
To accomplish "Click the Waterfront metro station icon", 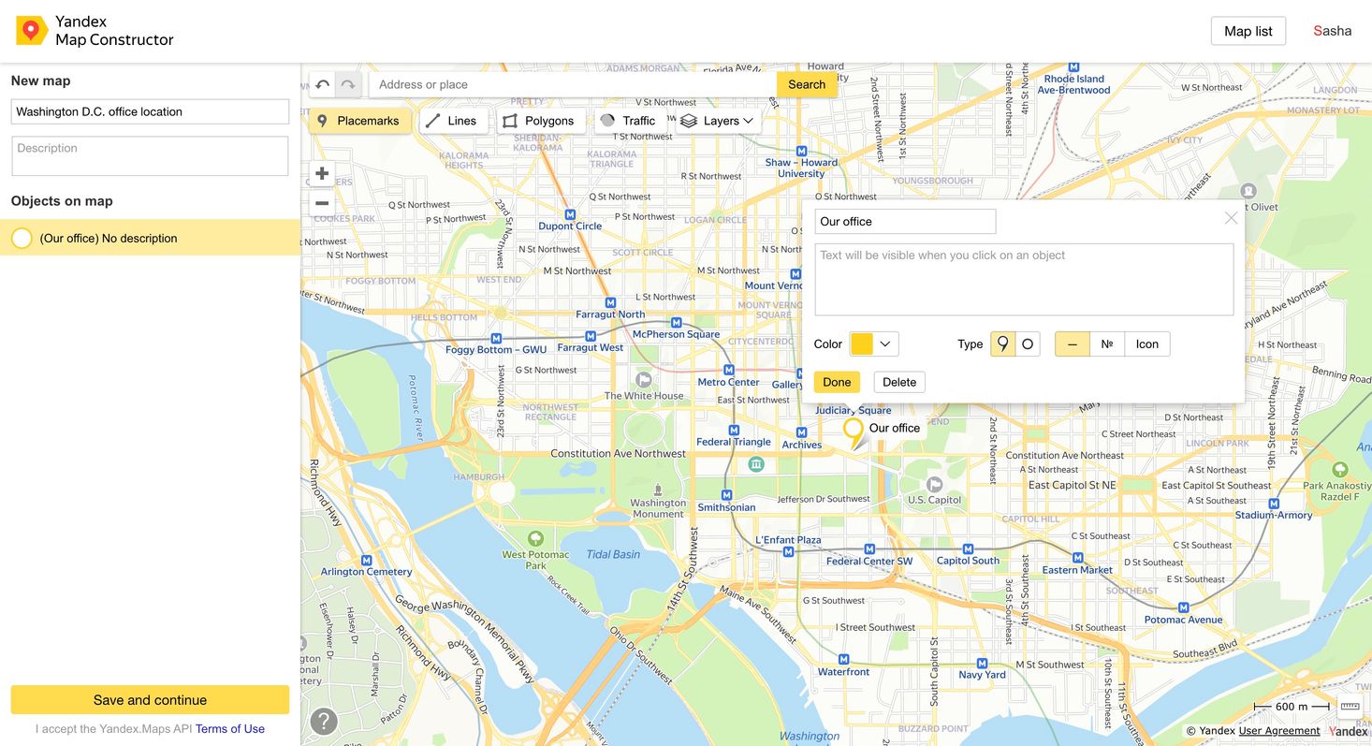I will pyautogui.click(x=842, y=659).
